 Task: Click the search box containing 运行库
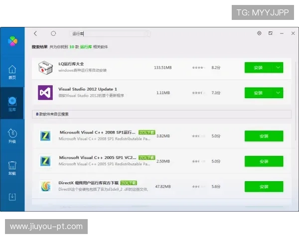click(x=110, y=33)
